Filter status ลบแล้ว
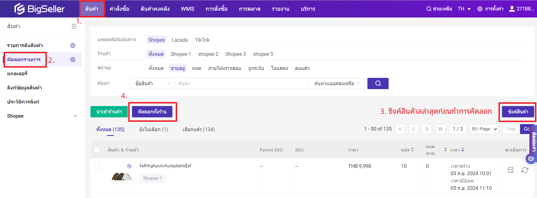This screenshot has height=198, width=537. [302, 68]
